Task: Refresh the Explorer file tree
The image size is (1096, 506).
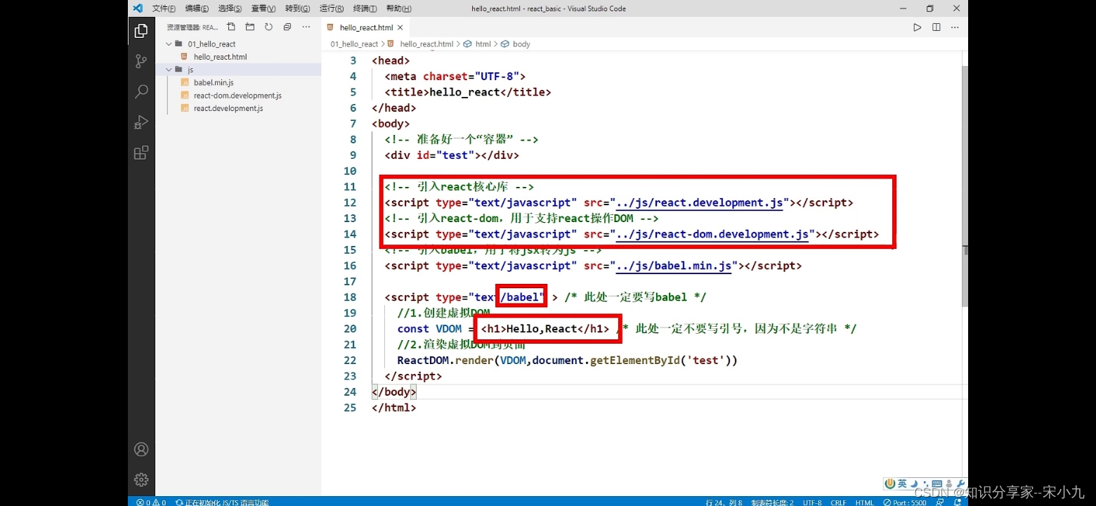Action: pos(268,27)
